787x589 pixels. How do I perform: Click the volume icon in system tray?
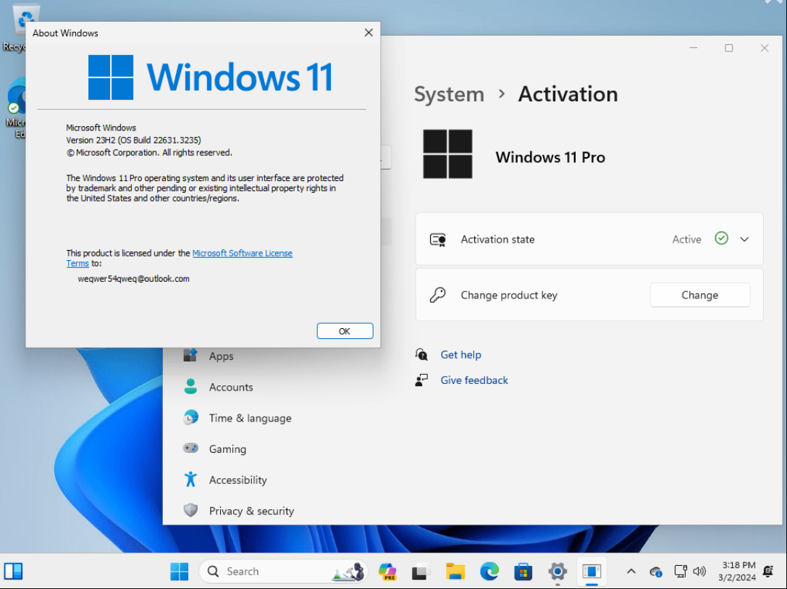699,572
